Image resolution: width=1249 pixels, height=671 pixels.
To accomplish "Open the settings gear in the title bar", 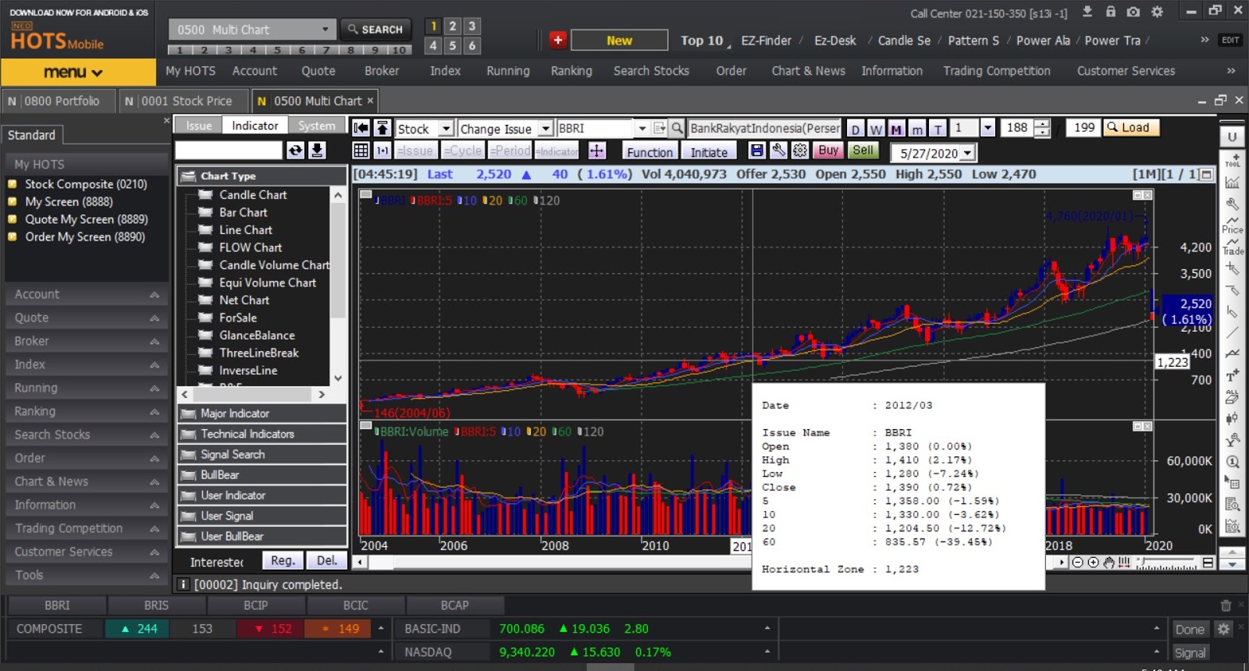I will 1157,12.
